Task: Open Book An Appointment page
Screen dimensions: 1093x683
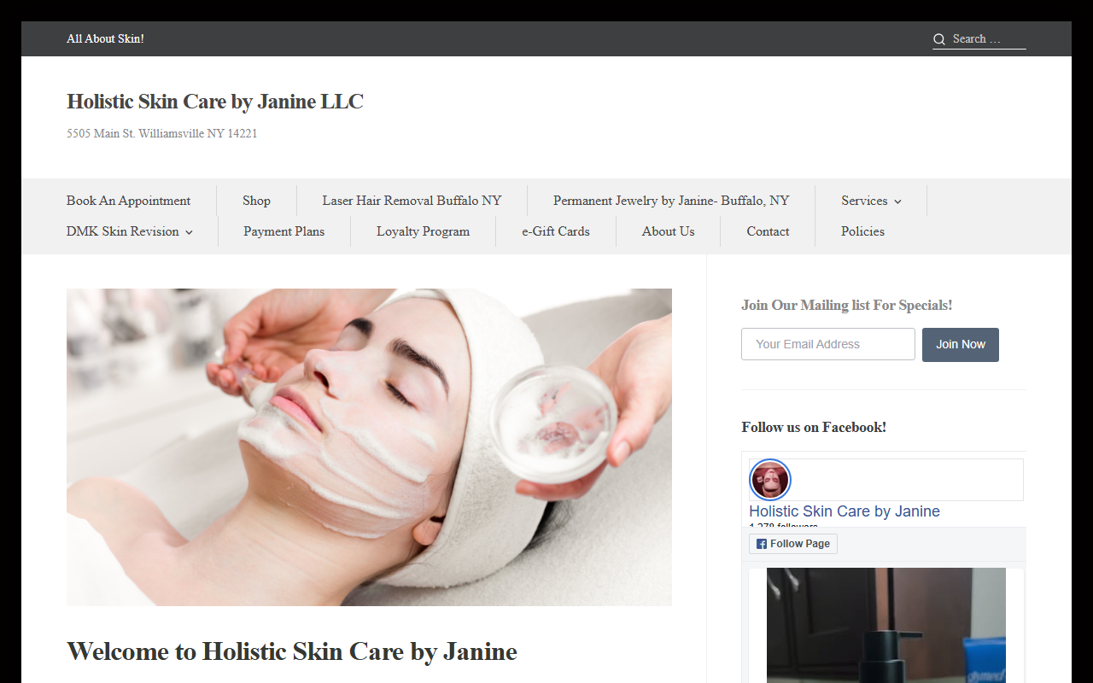Action: coord(128,201)
